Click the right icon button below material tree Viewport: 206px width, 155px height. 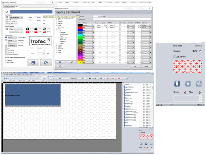tap(72, 62)
